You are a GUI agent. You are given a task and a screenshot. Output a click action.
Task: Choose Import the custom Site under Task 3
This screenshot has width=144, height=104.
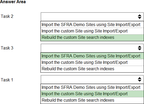click(x=92, y=63)
